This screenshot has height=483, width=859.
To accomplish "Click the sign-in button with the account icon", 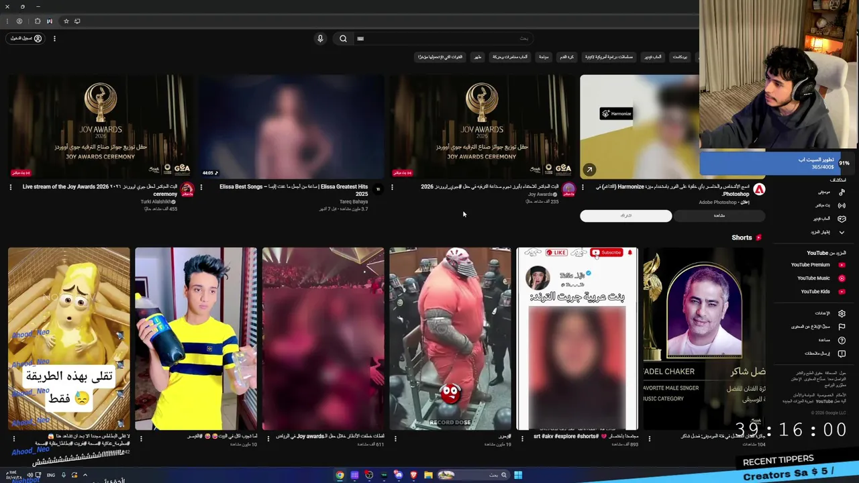I will tap(26, 39).
